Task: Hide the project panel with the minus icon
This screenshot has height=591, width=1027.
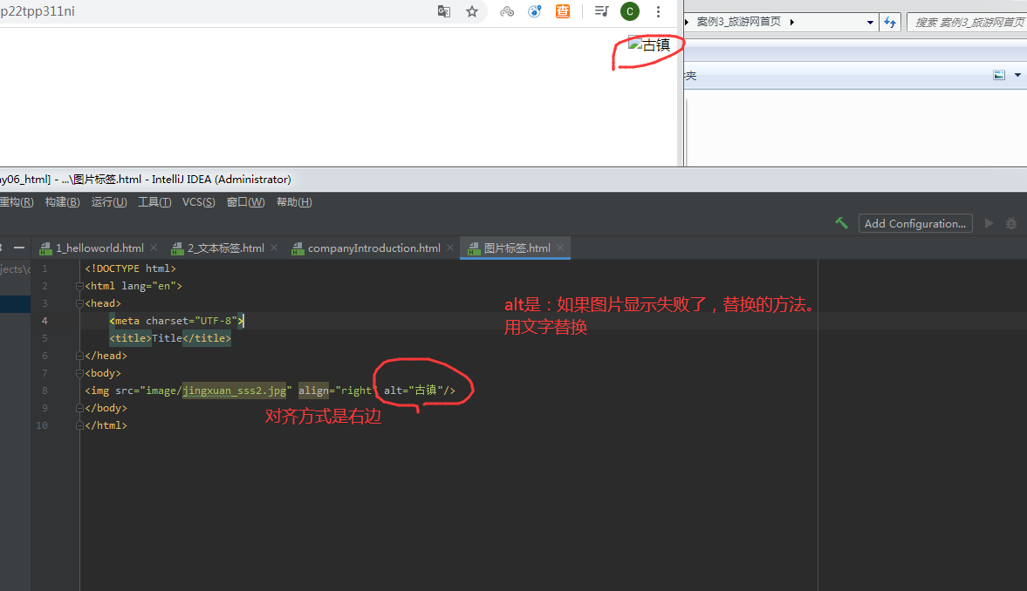Action: click(x=19, y=248)
